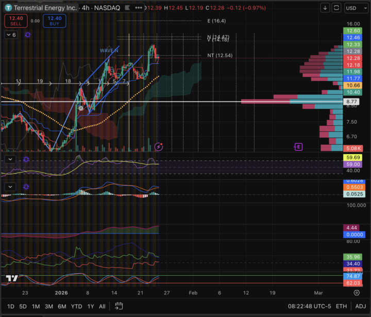
Task: Click the 5.08 K volume label
Action: point(353,148)
